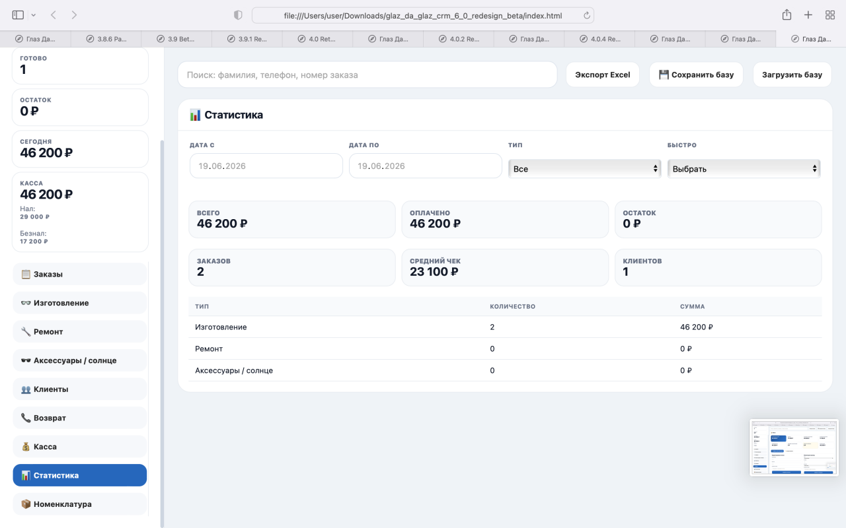Image resolution: width=846 pixels, height=528 pixels.
Task: Click the Тип column header in the table
Action: 202,306
